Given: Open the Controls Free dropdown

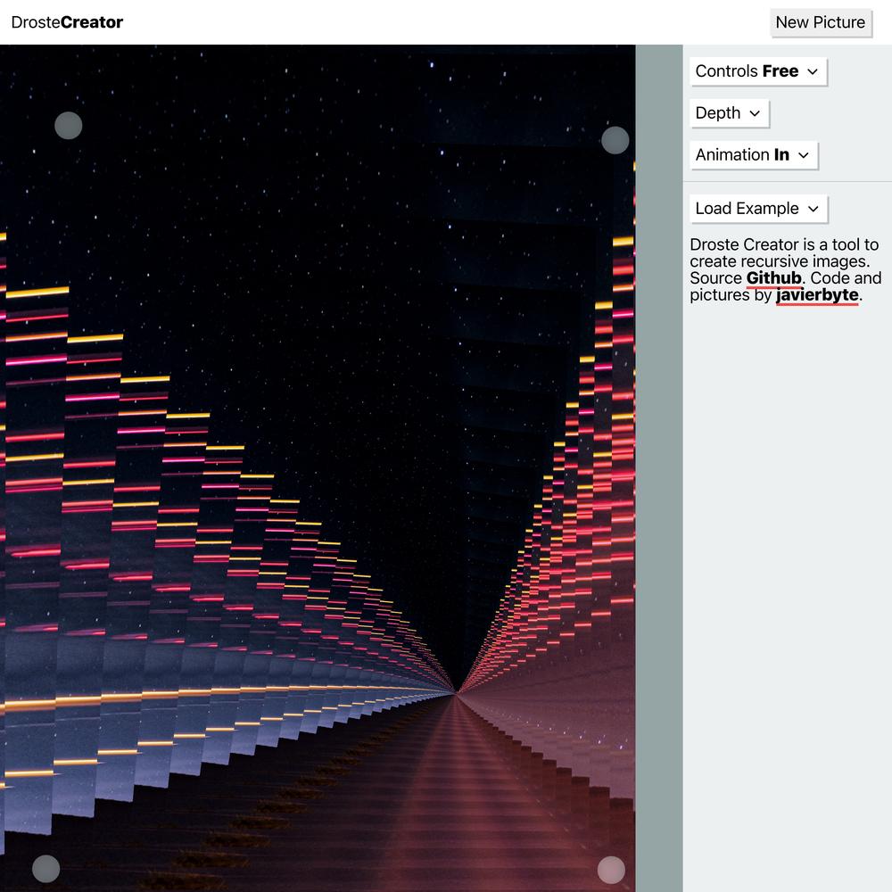Looking at the screenshot, I should coord(757,71).
